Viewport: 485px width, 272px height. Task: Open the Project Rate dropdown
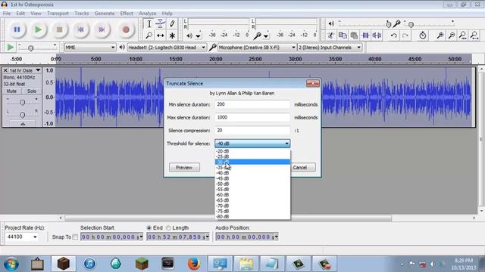pyautogui.click(x=35, y=236)
